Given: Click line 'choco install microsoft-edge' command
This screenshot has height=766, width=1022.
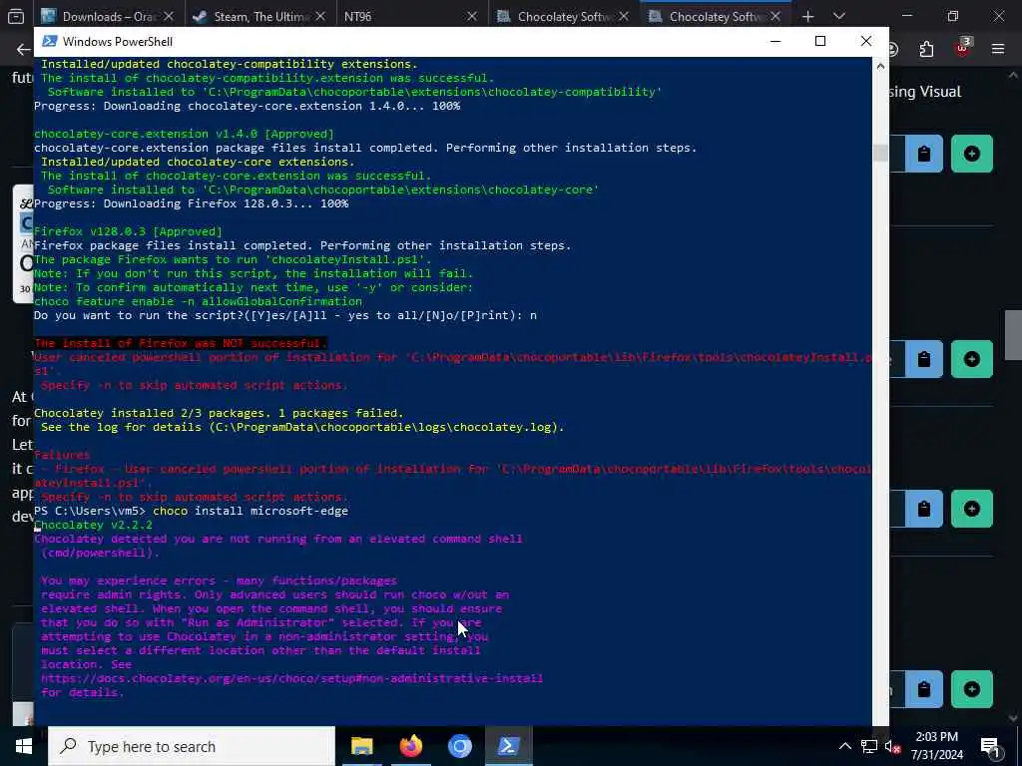Looking at the screenshot, I should 251,511.
